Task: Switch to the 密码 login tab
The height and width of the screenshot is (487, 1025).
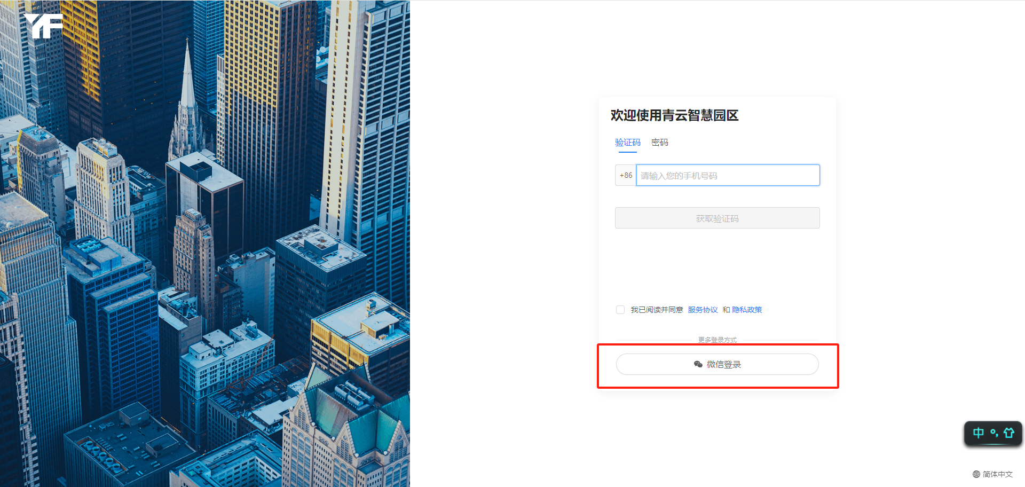Action: [659, 143]
